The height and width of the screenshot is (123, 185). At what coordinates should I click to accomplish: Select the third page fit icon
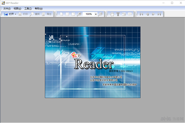tap(73, 14)
